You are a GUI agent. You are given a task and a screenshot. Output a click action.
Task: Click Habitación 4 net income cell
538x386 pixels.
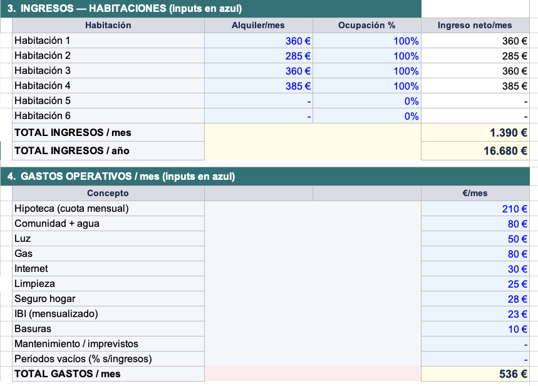(475, 86)
